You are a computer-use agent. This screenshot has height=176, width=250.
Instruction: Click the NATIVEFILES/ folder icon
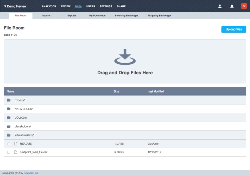8,109
